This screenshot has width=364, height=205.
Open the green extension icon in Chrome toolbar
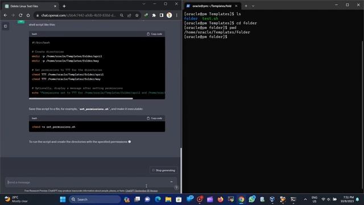pyautogui.click(x=146, y=15)
